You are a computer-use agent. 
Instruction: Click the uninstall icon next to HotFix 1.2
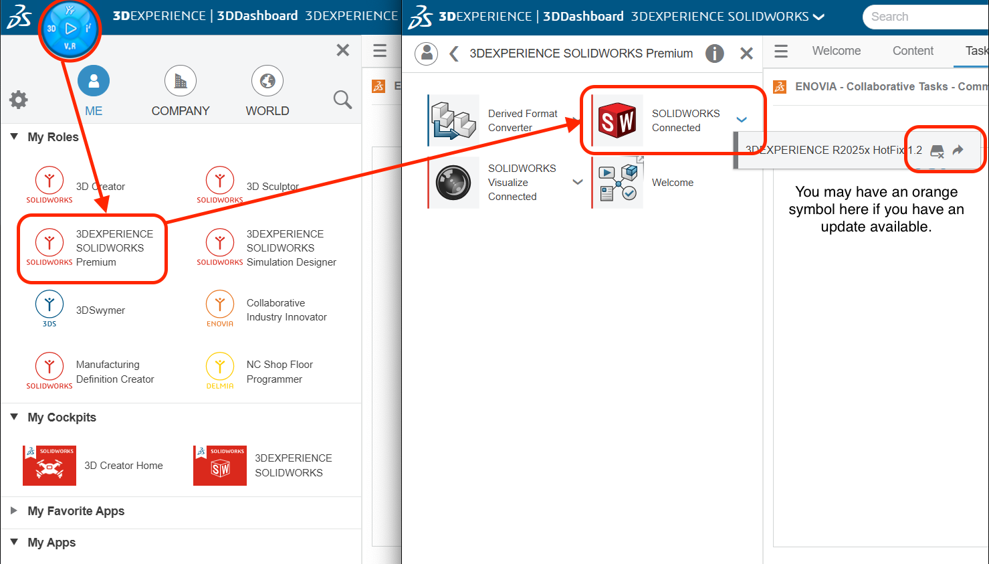[x=938, y=151]
